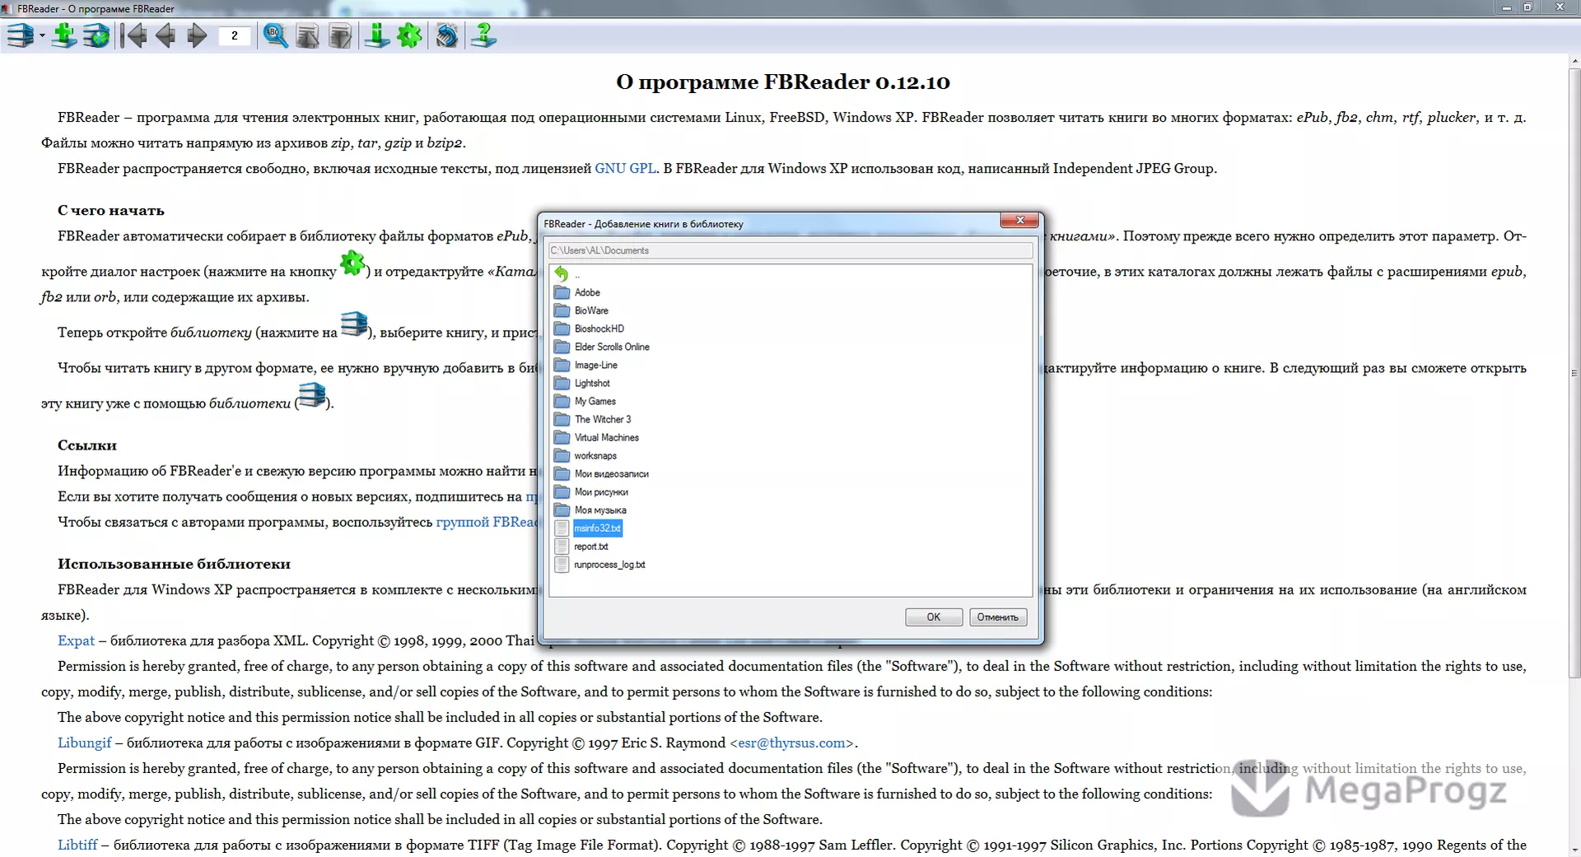Open the network library globe icon

tap(96, 35)
